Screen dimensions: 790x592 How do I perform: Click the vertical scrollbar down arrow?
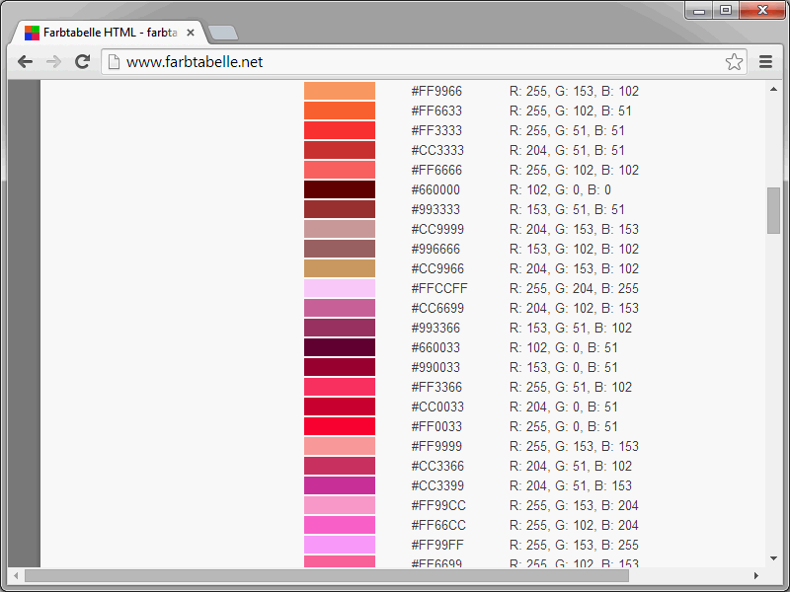773,558
